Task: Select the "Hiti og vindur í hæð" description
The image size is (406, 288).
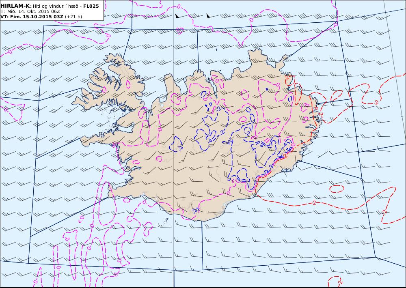Action: click(55, 6)
